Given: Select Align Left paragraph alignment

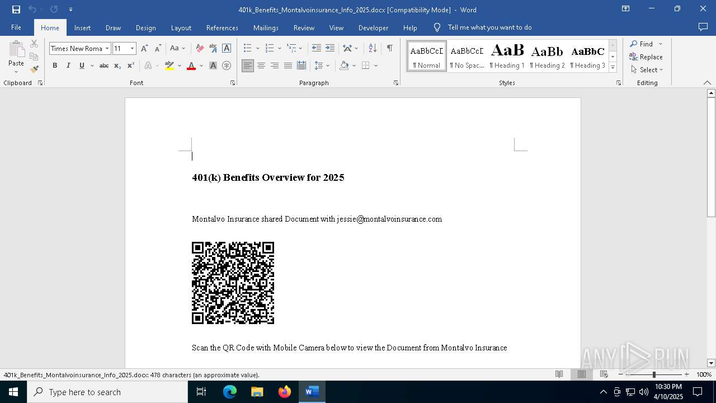Looking at the screenshot, I should pyautogui.click(x=248, y=65).
